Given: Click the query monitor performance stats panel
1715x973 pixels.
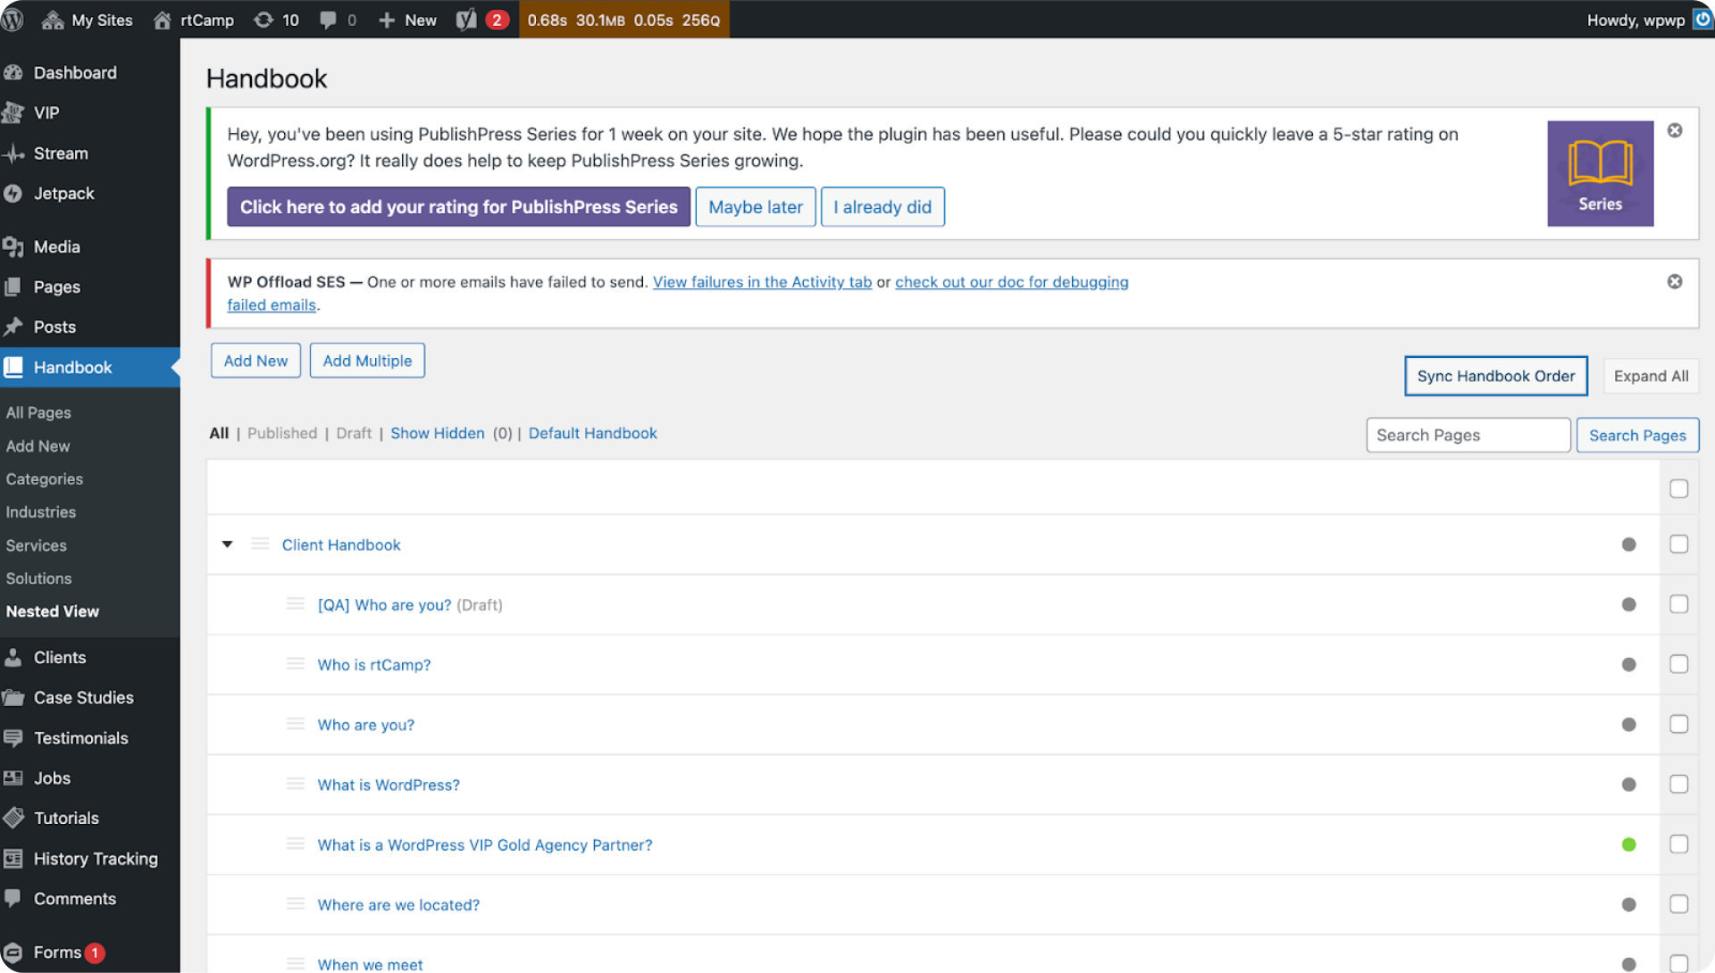Looking at the screenshot, I should click(x=623, y=20).
